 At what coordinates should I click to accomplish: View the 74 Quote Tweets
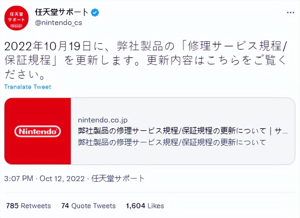(88, 205)
